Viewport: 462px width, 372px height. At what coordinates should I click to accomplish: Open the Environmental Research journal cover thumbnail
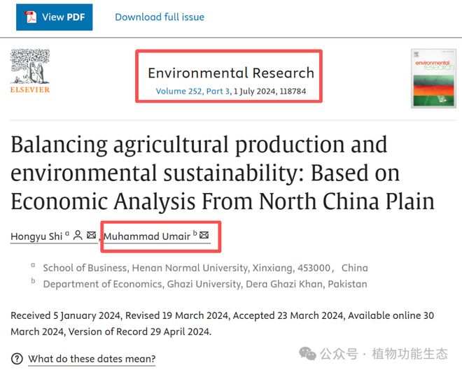click(x=430, y=78)
